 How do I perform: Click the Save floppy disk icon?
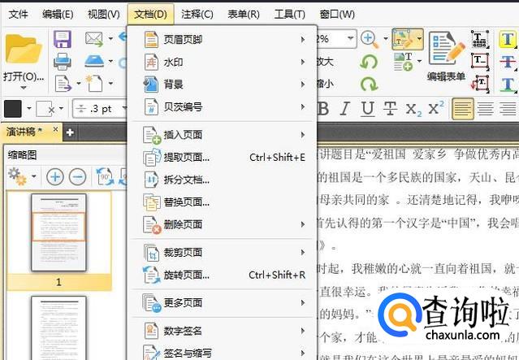(63, 39)
